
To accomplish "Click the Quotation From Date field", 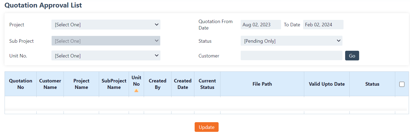I will [x=261, y=25].
